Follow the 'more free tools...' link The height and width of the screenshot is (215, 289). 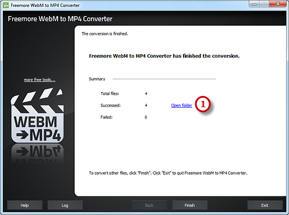(40, 80)
